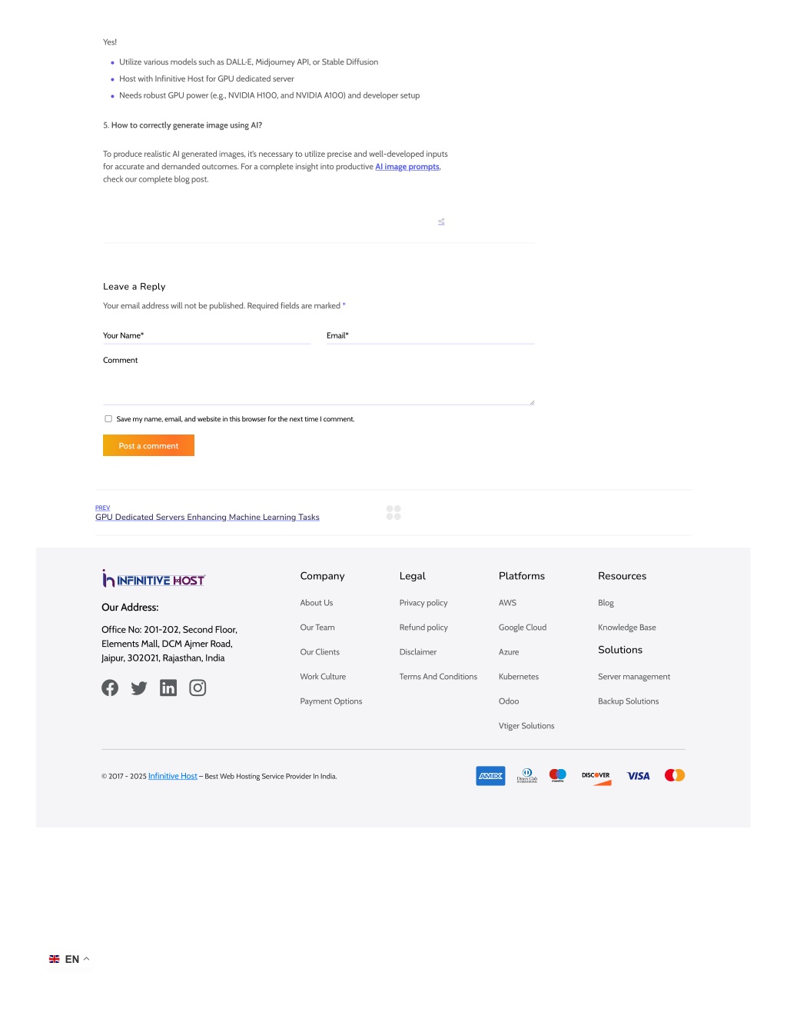The width and height of the screenshot is (787, 1019).
Task: Select Kubernetes under Platforms
Action: [x=519, y=677]
